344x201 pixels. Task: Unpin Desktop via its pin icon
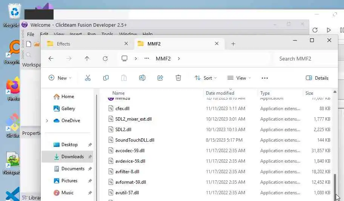90,145
